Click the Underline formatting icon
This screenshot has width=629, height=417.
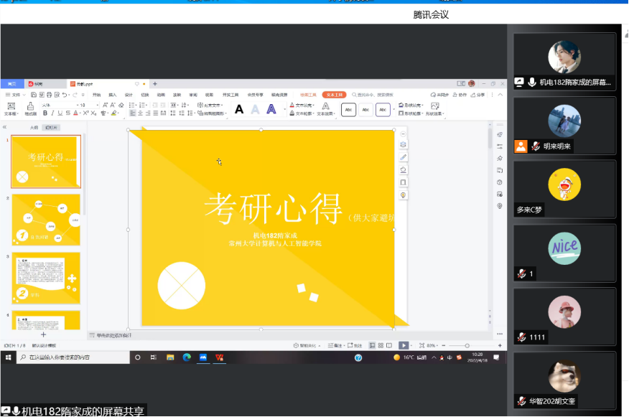tap(60, 113)
